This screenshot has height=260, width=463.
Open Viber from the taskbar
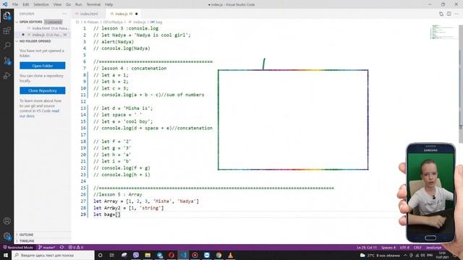click(x=136, y=255)
